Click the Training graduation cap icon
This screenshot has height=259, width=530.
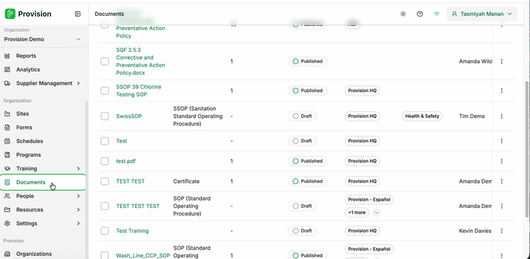tap(7, 168)
